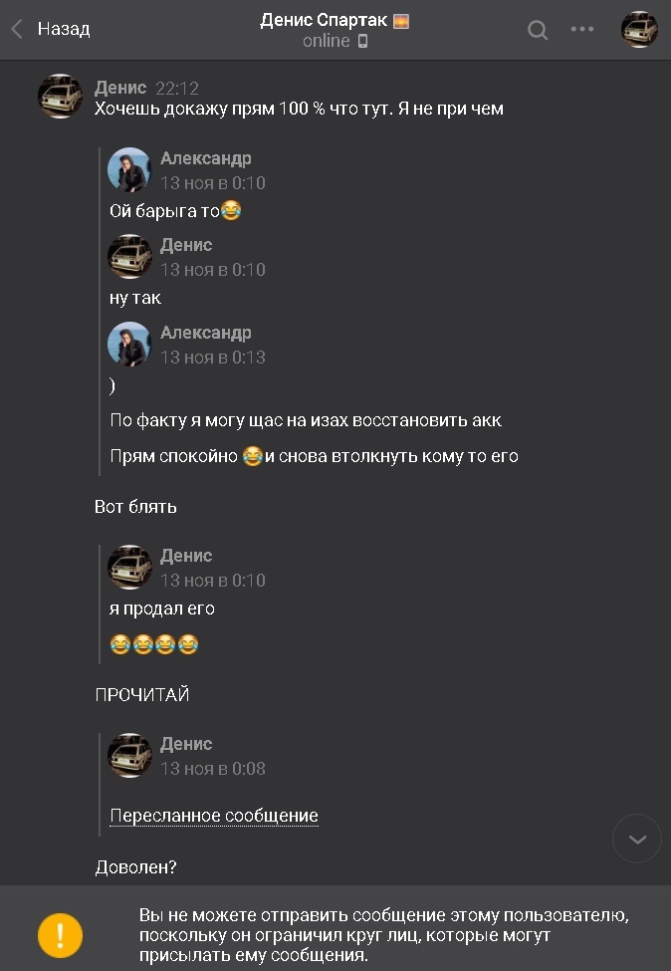Open the three-dot more options menu
Image resolution: width=671 pixels, height=971 pixels.
[x=581, y=29]
